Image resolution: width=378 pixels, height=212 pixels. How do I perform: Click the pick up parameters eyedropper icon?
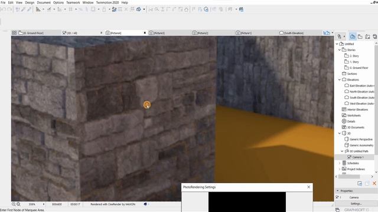tap(24, 9)
